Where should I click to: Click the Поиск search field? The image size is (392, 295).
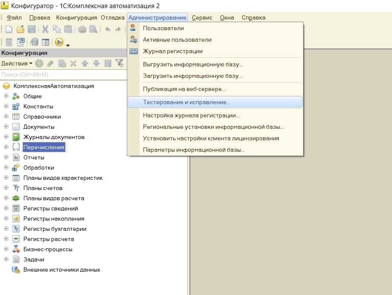63,74
